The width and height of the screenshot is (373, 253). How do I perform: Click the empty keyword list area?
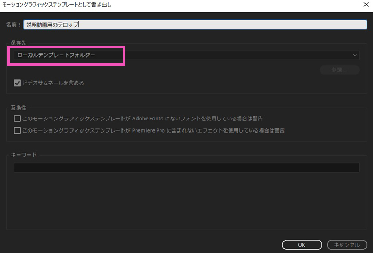pos(186,202)
